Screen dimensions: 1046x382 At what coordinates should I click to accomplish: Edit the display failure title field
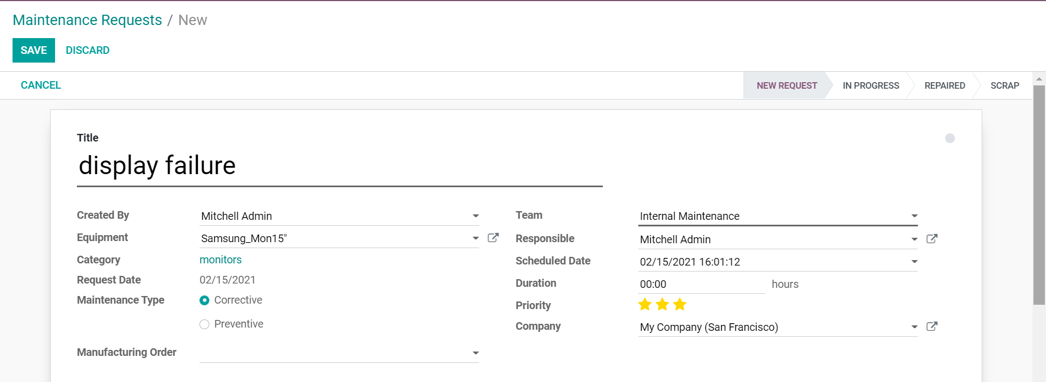tap(340, 166)
